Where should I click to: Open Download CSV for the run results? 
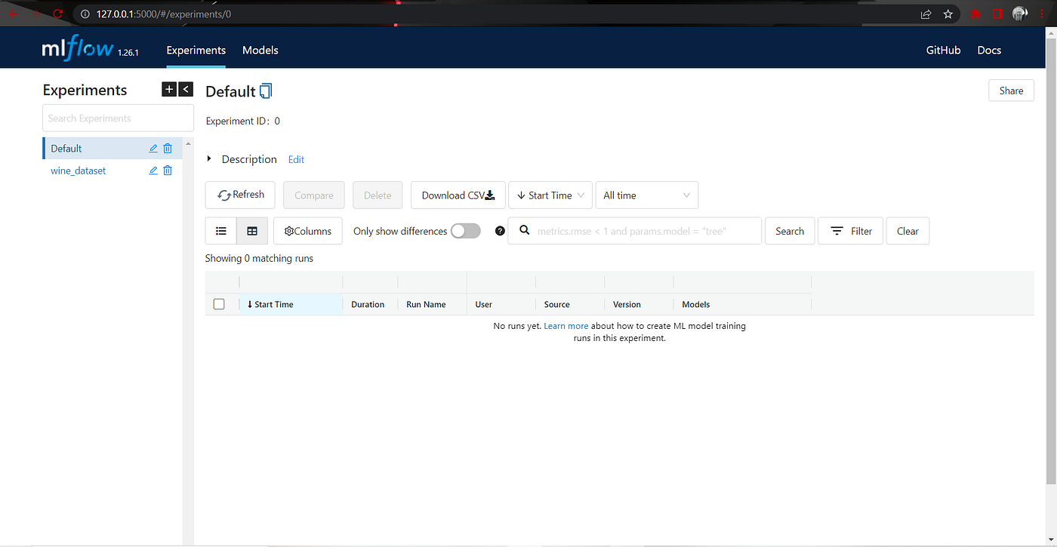coord(458,195)
